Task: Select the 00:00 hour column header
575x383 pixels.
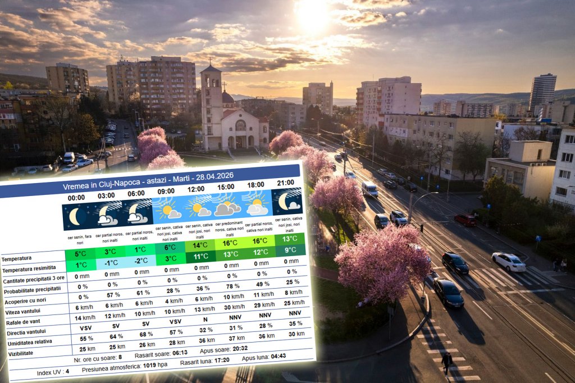Action: tap(76, 197)
